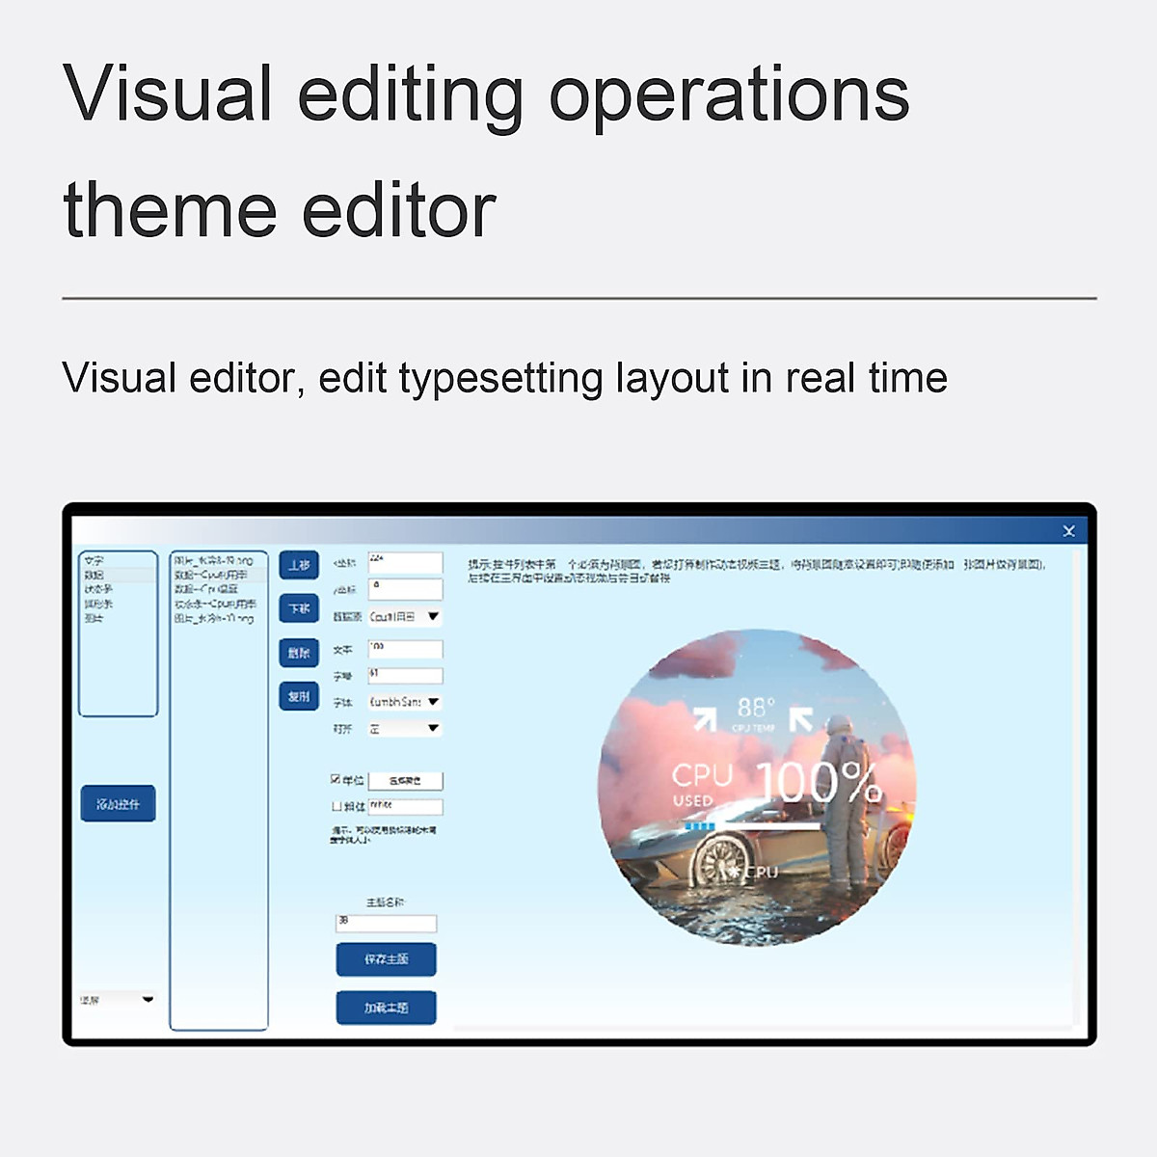Enable the 粗体 bold checkbox
This screenshot has width=1157, height=1157.
pyautogui.click(x=336, y=806)
